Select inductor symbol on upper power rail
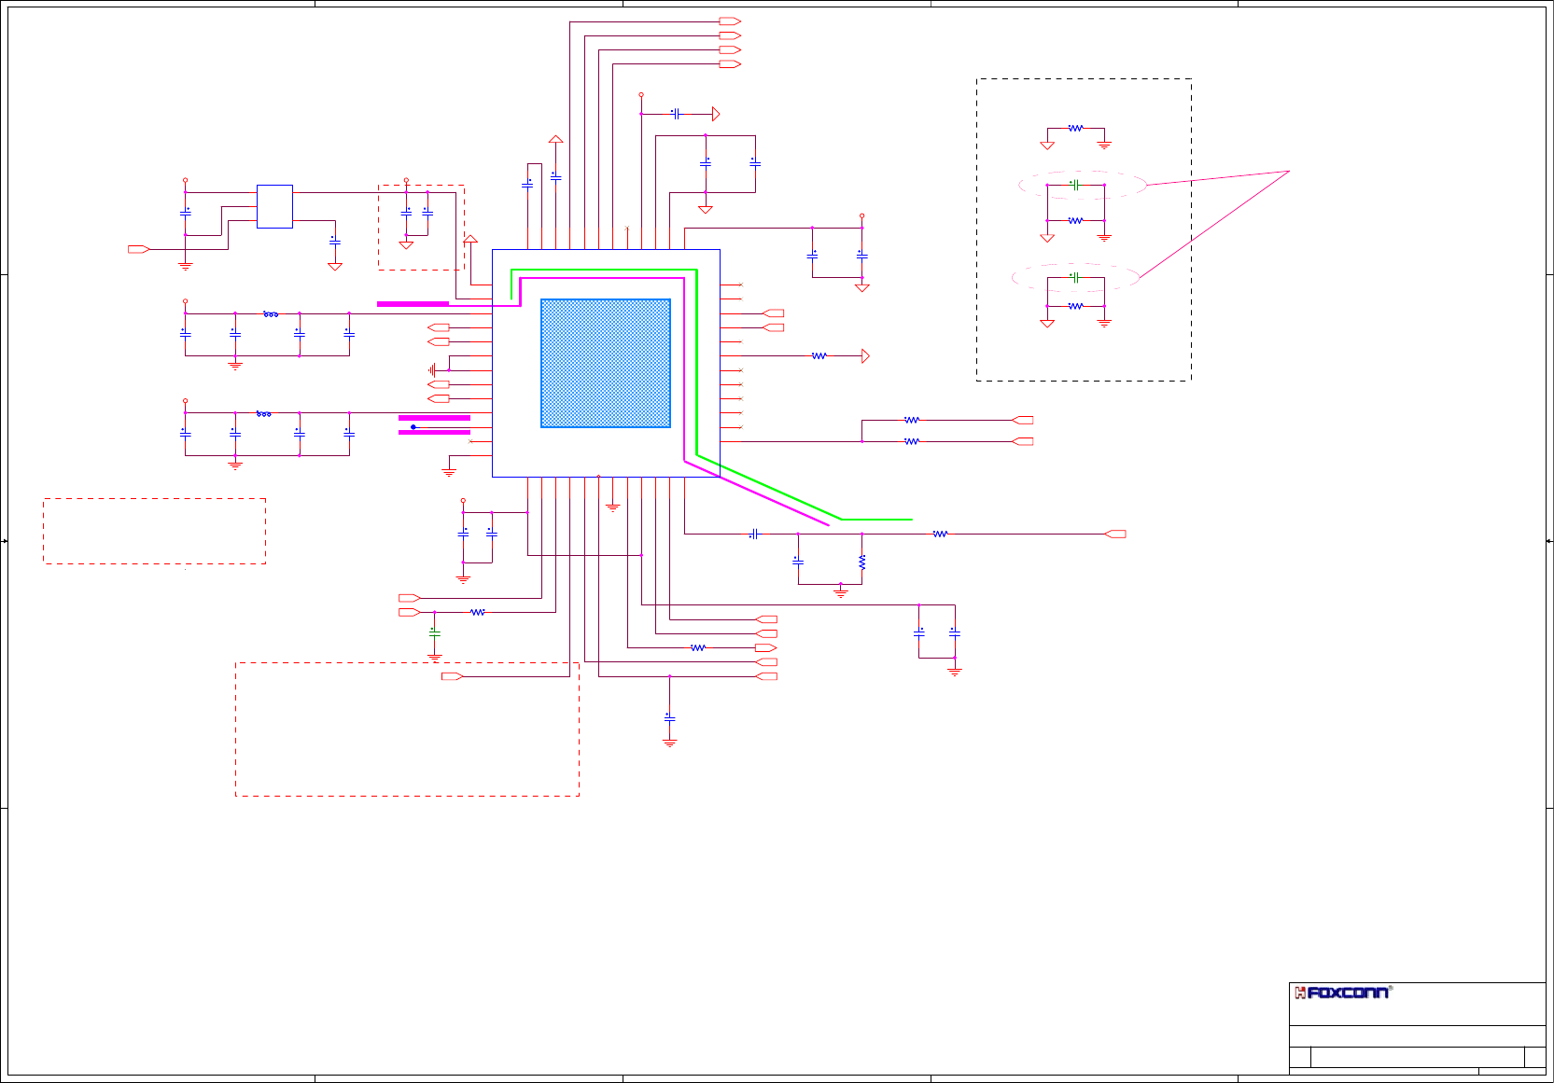 click(271, 314)
